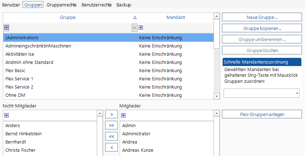
Task: Click Neue Gruppe button
Action: point(262,17)
